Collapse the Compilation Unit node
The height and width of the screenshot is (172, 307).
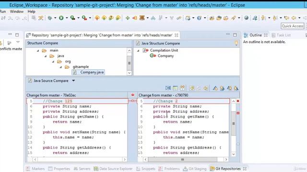click(138, 51)
